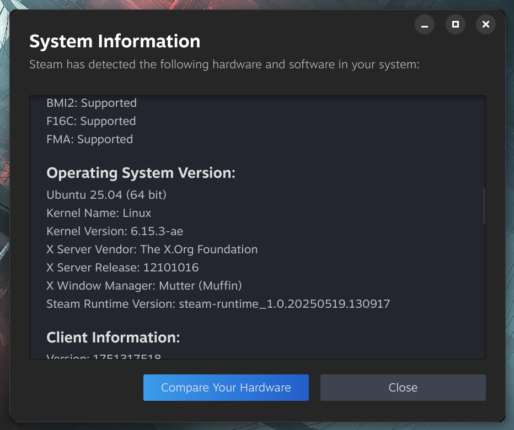Click the Steam has detected description text

pyautogui.click(x=224, y=64)
